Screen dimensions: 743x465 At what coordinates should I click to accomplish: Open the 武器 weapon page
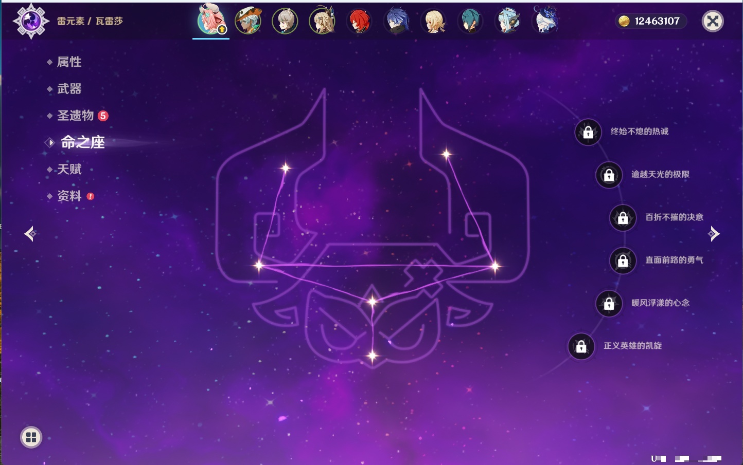coord(69,89)
